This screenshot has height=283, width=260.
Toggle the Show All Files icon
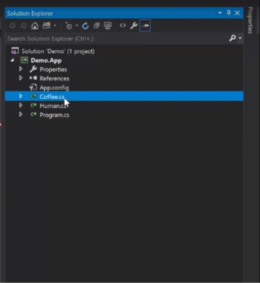(108, 26)
